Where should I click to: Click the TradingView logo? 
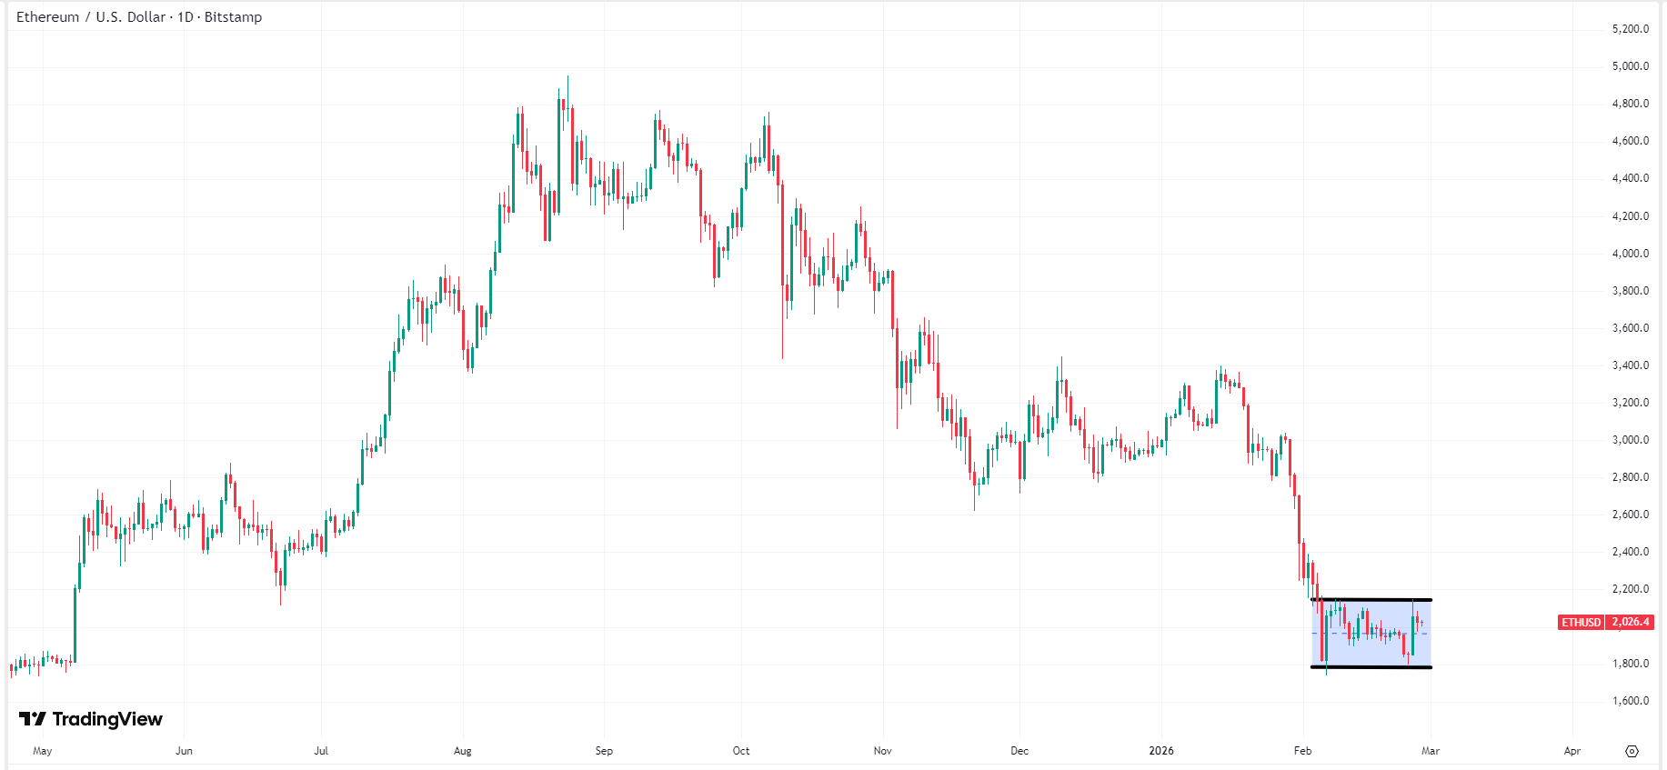[x=91, y=719]
